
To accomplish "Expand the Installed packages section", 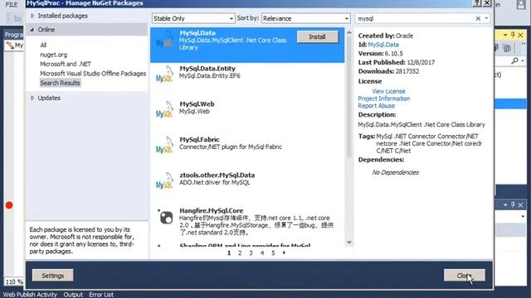I will pyautogui.click(x=32, y=16).
